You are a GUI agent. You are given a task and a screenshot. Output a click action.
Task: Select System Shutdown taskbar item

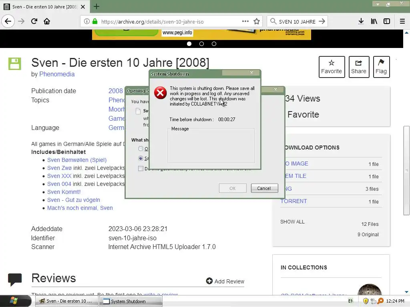click(x=131, y=301)
